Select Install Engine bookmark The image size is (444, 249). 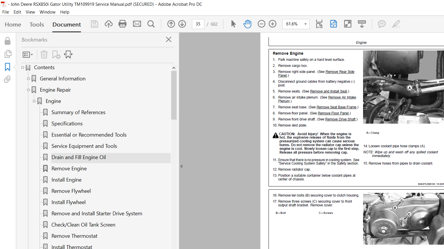pos(66,180)
